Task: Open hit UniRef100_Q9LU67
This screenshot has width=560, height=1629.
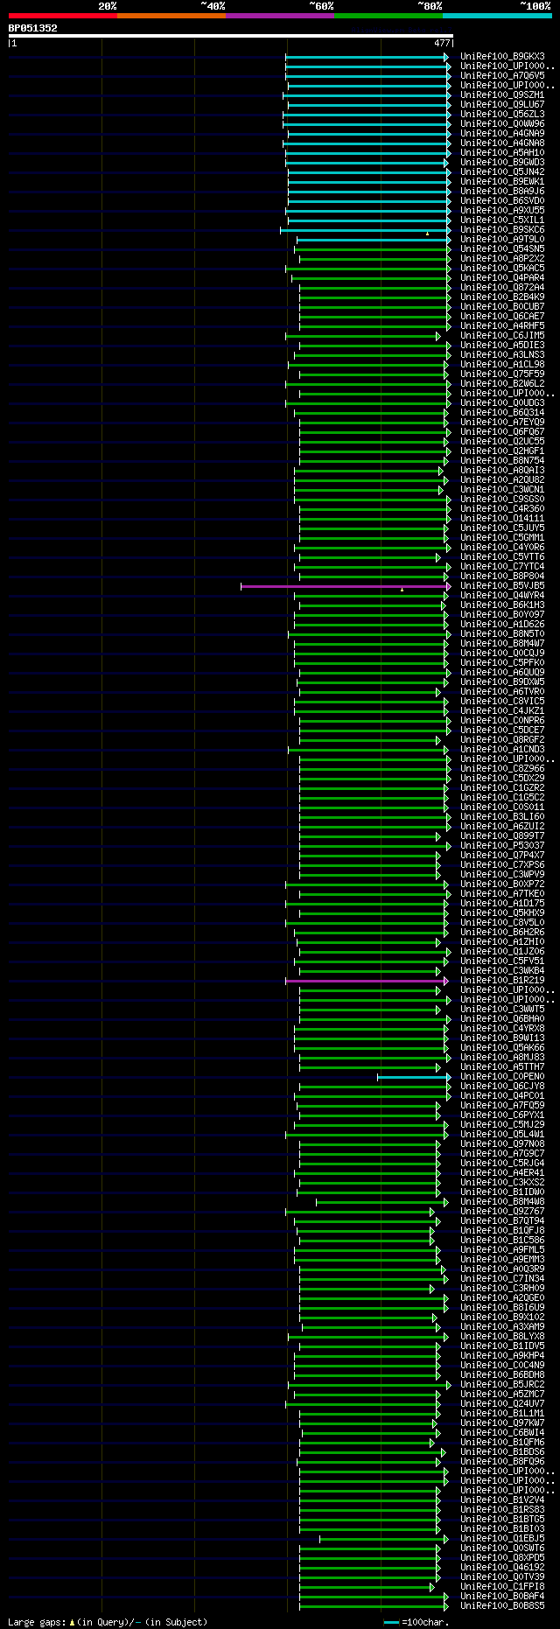Action: pos(502,105)
